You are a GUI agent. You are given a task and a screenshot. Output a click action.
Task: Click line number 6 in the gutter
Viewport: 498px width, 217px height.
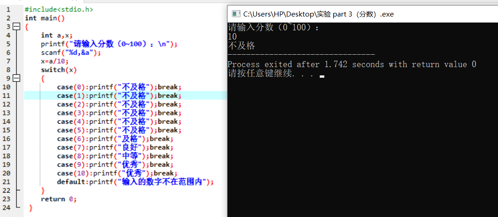pyautogui.click(x=8, y=52)
